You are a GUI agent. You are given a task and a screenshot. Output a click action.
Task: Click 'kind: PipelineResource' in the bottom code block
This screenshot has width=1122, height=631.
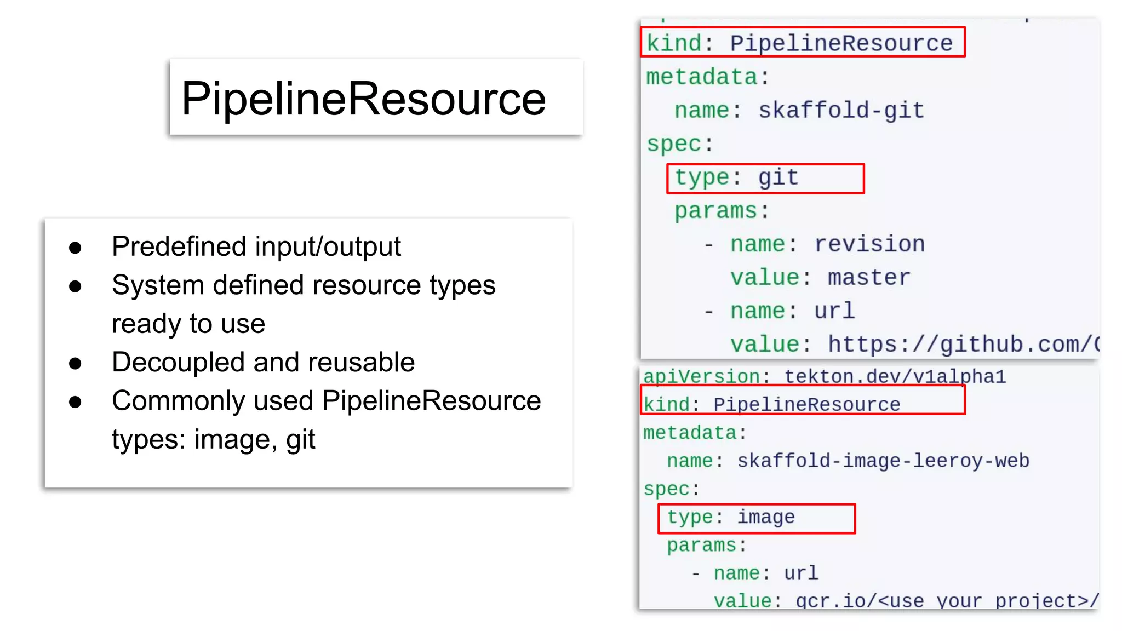pyautogui.click(x=771, y=404)
